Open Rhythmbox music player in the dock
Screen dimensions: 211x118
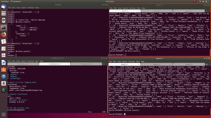(4, 20)
